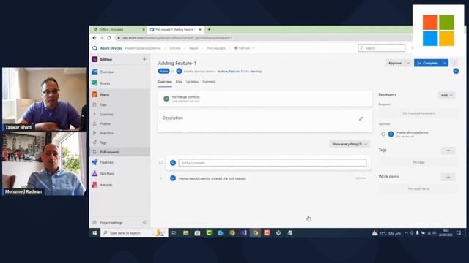Screen dimensions: 469x263
Task: Switch to the Files tab
Action: (x=179, y=82)
